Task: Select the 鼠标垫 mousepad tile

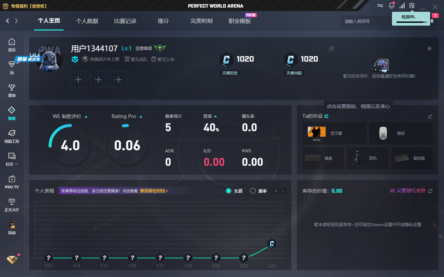Action: tap(412, 158)
